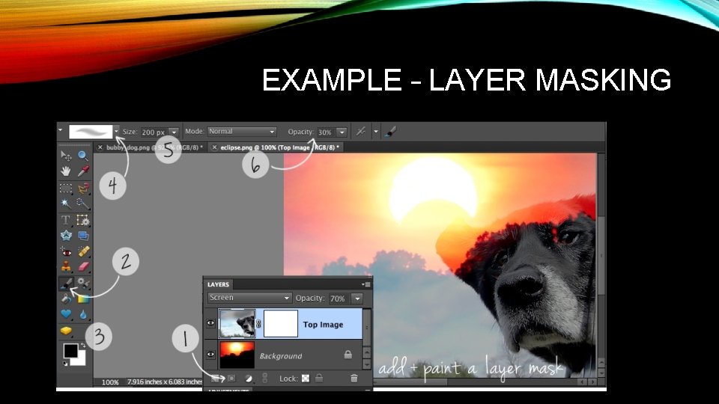Select the Quick Selection tool
This screenshot has width=719, height=404.
(x=83, y=203)
